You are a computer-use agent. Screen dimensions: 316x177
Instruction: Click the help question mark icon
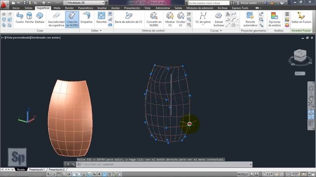(282, 3)
